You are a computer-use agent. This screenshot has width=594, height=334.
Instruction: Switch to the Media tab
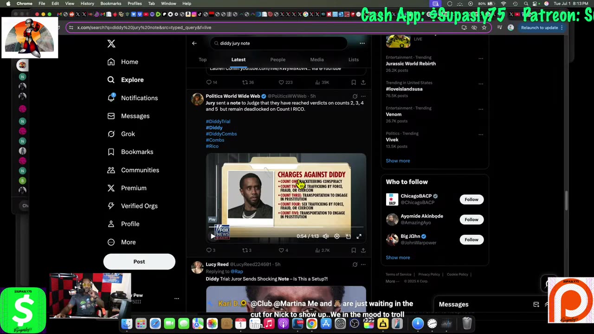[317, 59]
